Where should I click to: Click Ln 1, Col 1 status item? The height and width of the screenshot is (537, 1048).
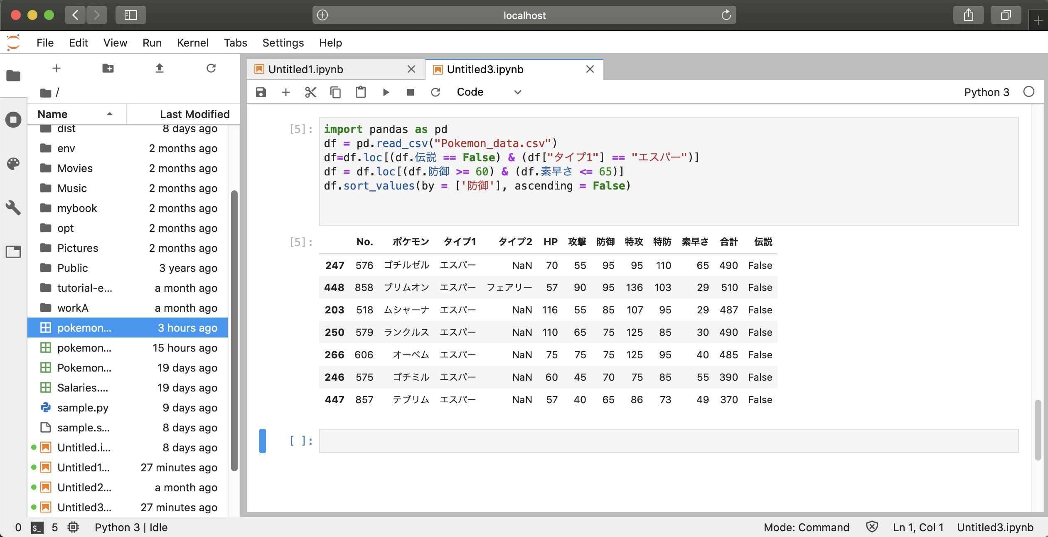918,527
